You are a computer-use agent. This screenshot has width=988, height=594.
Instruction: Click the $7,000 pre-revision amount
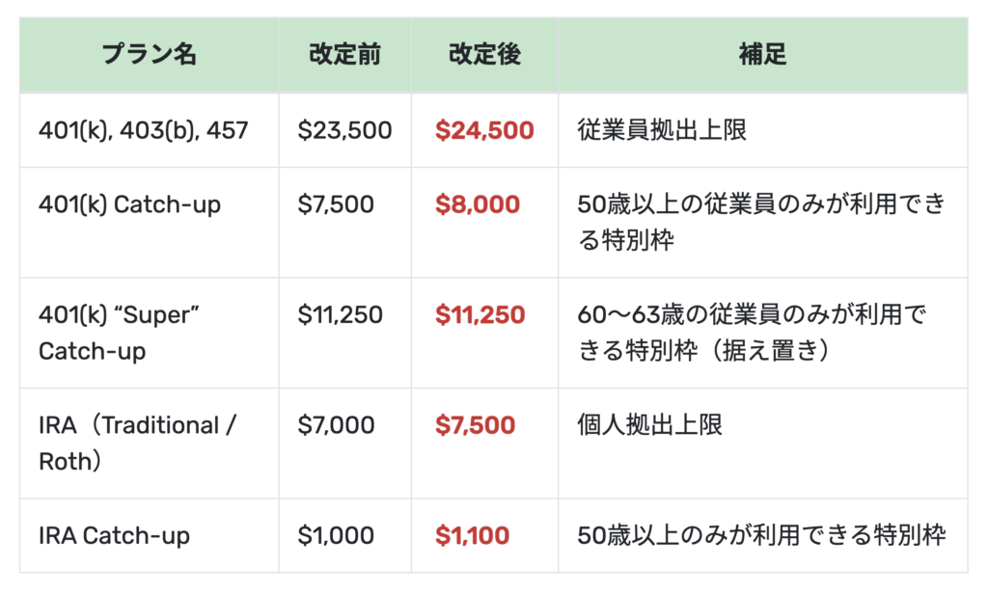point(336,425)
